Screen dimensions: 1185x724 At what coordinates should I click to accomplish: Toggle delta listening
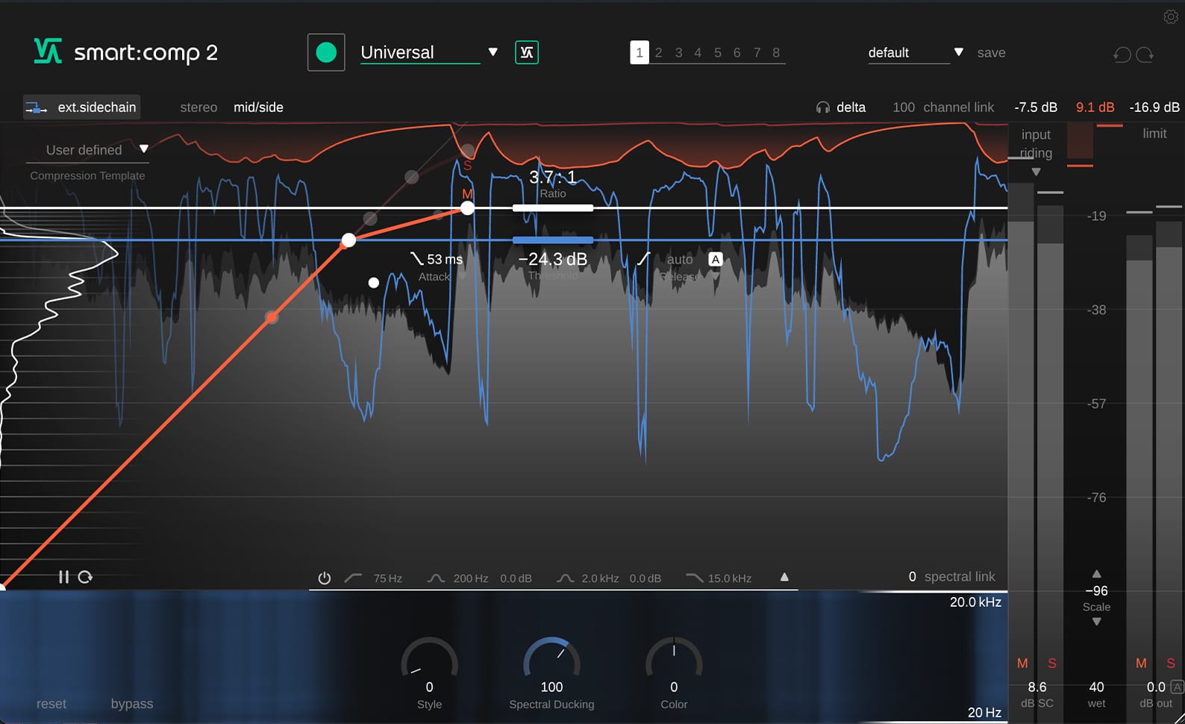[x=851, y=107]
